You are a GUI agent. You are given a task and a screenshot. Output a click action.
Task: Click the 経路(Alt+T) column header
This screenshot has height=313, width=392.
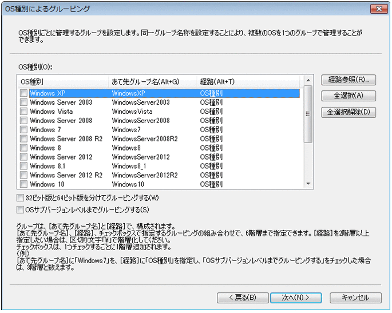point(248,82)
